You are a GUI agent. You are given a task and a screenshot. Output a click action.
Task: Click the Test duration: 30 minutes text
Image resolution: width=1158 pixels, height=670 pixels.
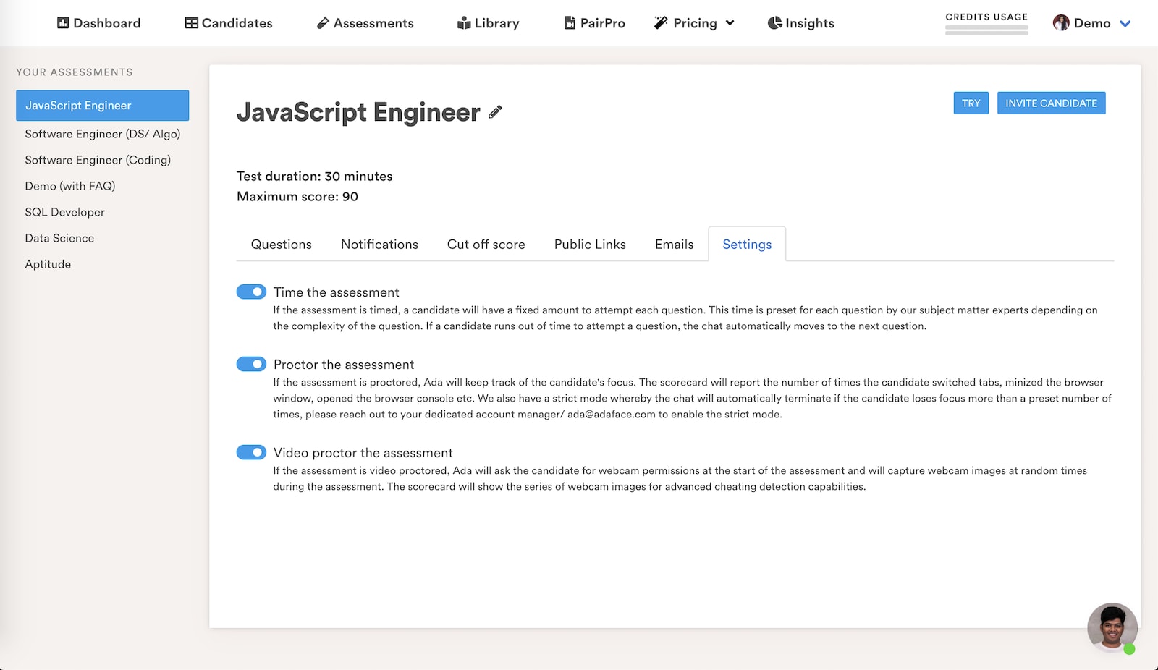click(x=315, y=177)
